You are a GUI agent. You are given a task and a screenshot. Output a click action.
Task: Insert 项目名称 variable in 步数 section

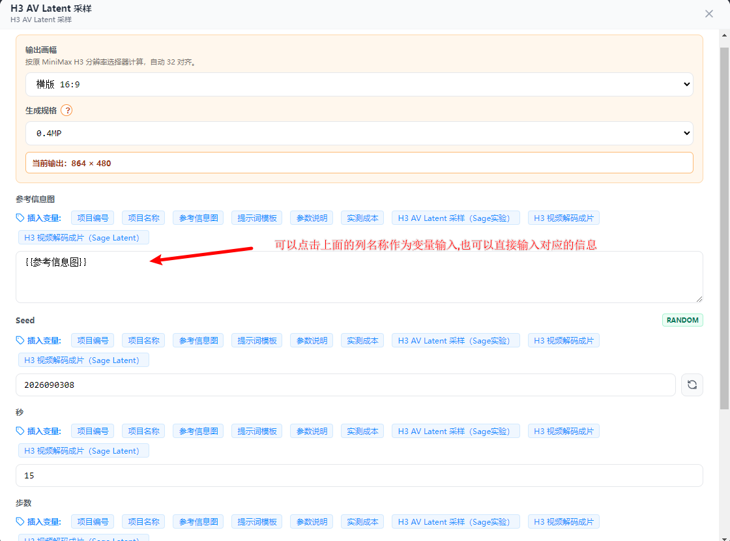[x=143, y=521]
